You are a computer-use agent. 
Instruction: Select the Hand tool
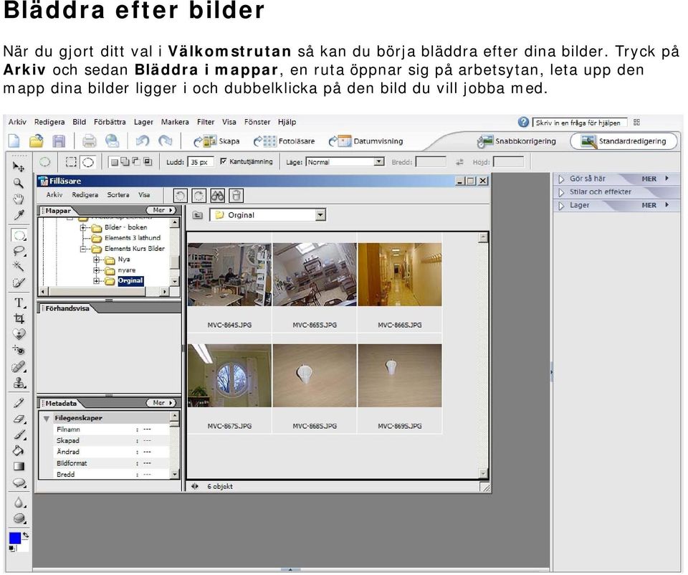19,199
